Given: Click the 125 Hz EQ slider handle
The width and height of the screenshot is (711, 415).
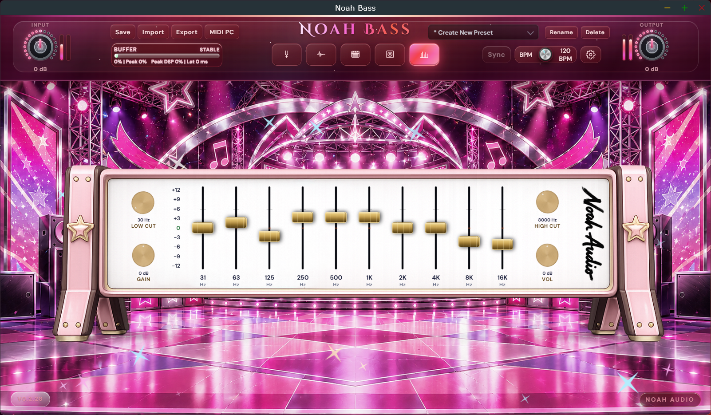Looking at the screenshot, I should [x=269, y=236].
